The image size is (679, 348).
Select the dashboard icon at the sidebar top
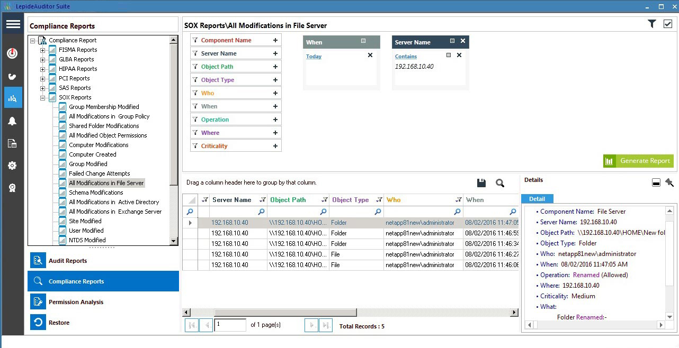[12, 53]
